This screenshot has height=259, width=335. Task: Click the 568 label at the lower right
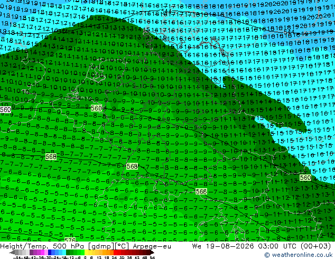[x=201, y=191]
